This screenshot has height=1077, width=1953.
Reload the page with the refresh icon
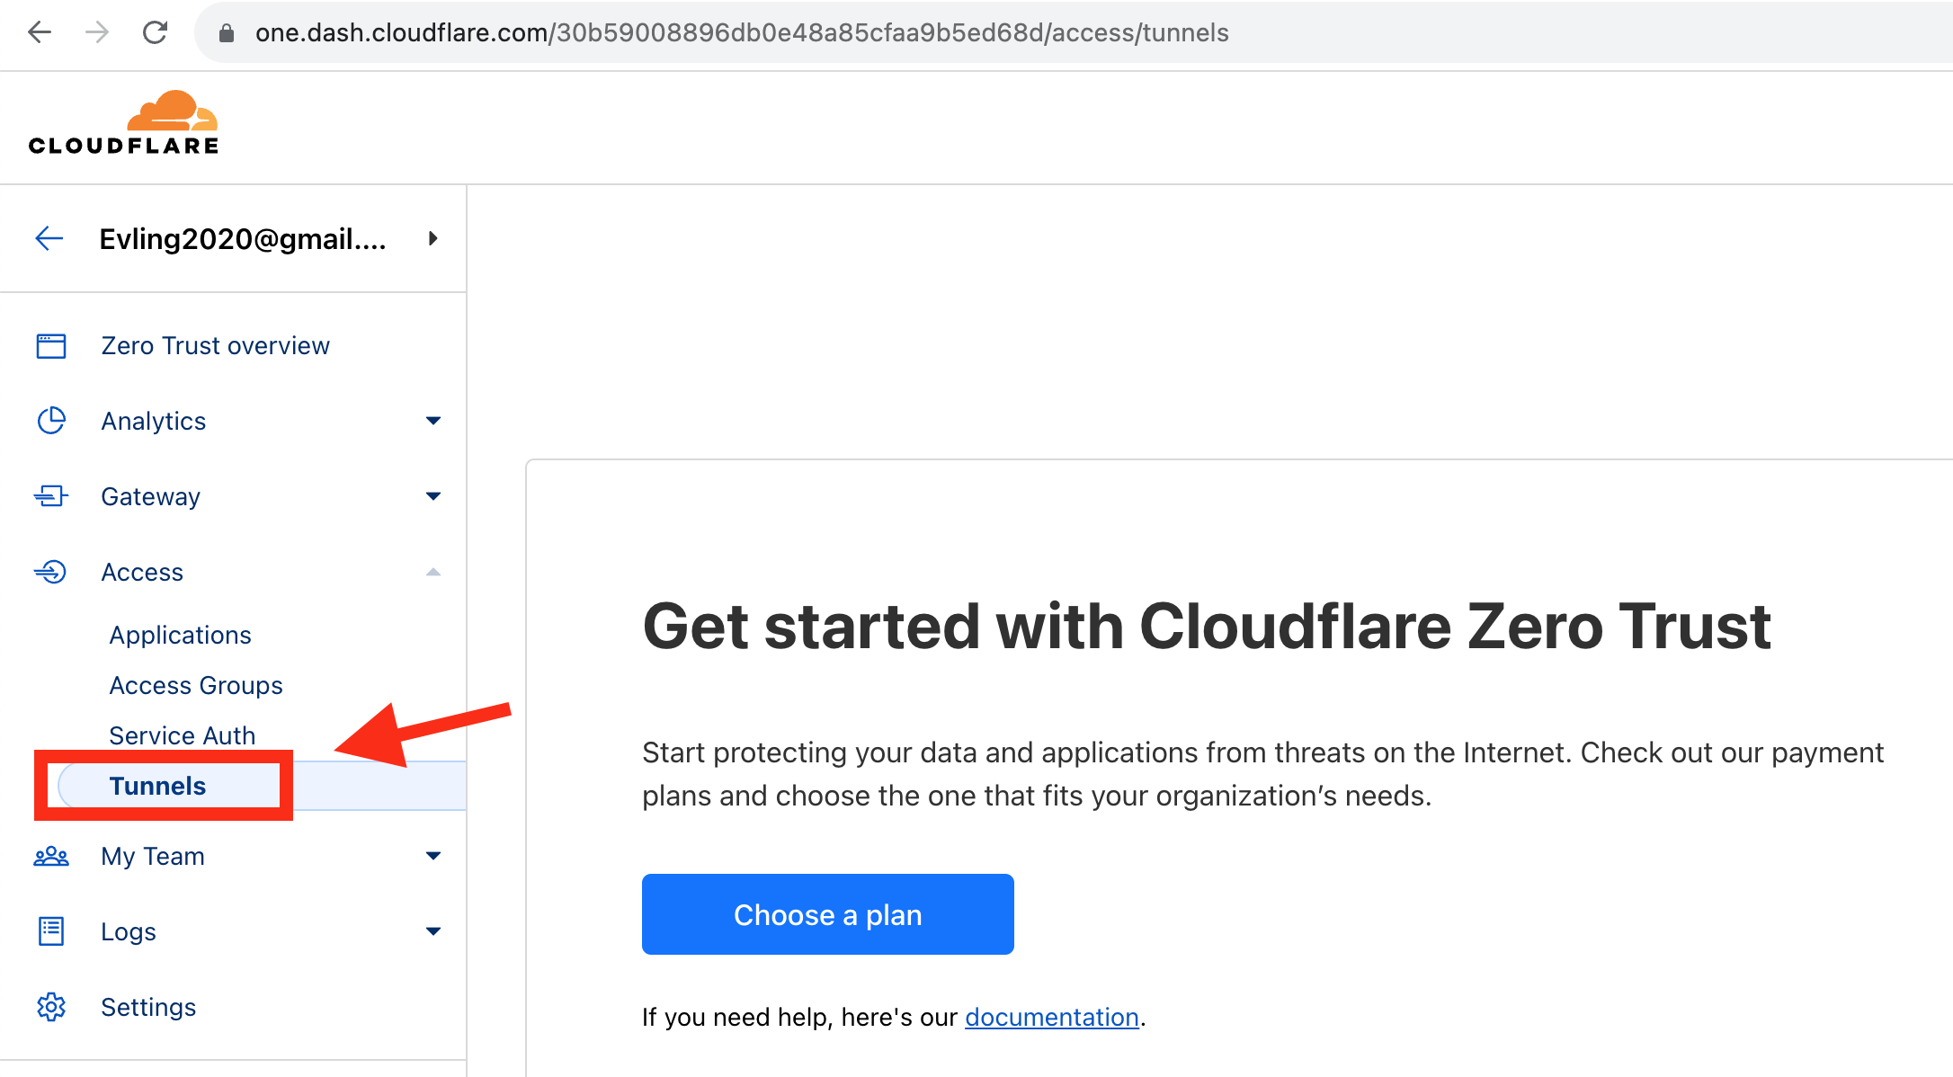pyautogui.click(x=155, y=32)
